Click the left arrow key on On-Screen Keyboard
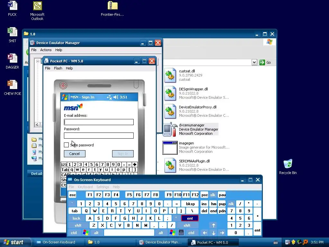Viewport: 329px width, 247px height. click(205, 233)
